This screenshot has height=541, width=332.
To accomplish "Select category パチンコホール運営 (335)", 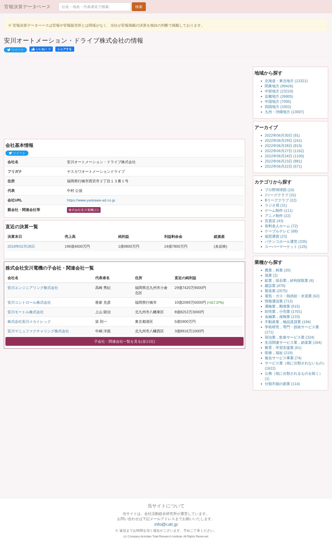I will tap(286, 241).
